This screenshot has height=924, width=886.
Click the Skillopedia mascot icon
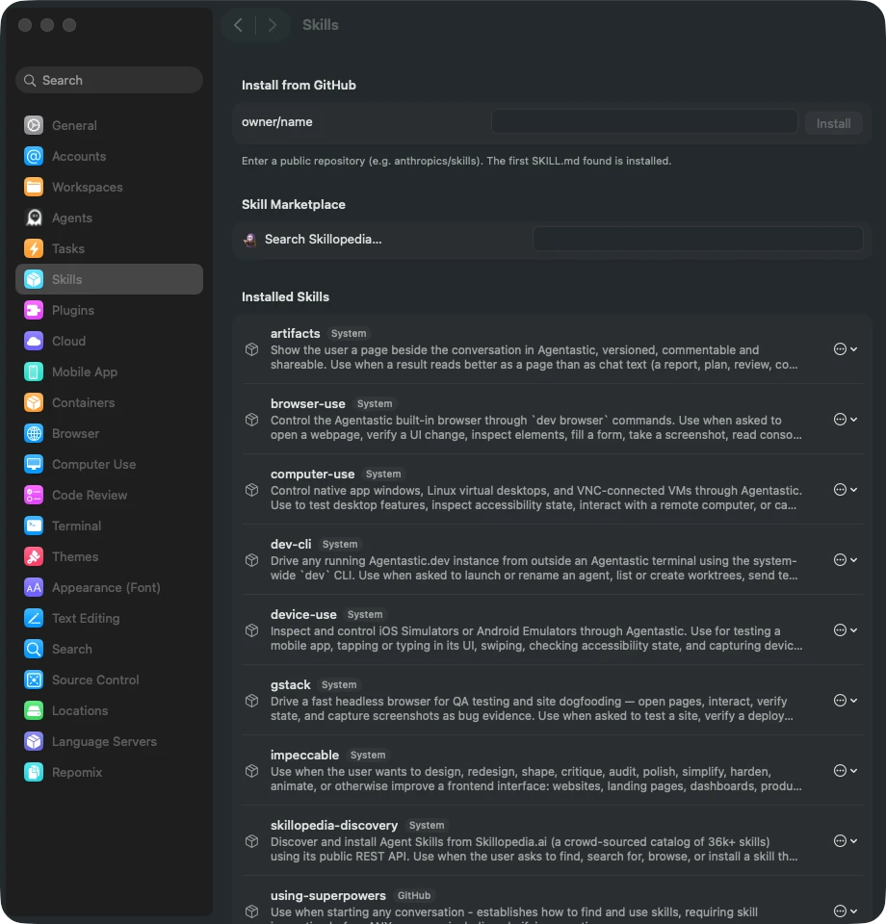pyautogui.click(x=250, y=240)
